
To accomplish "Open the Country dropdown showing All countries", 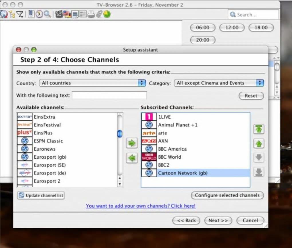I will click(x=92, y=83).
